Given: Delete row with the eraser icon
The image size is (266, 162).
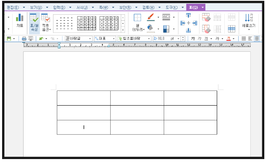Looking at the screenshot, I should pyautogui.click(x=206, y=17).
